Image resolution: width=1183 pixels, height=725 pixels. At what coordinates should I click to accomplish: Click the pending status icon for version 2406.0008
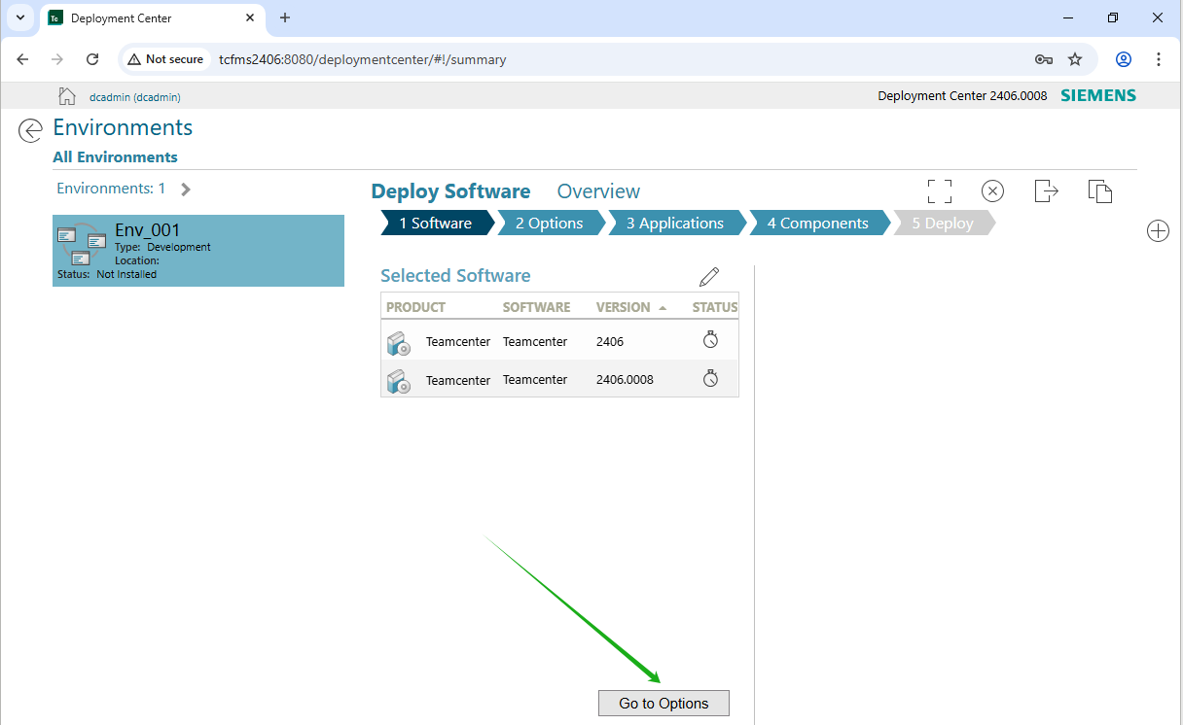[711, 378]
